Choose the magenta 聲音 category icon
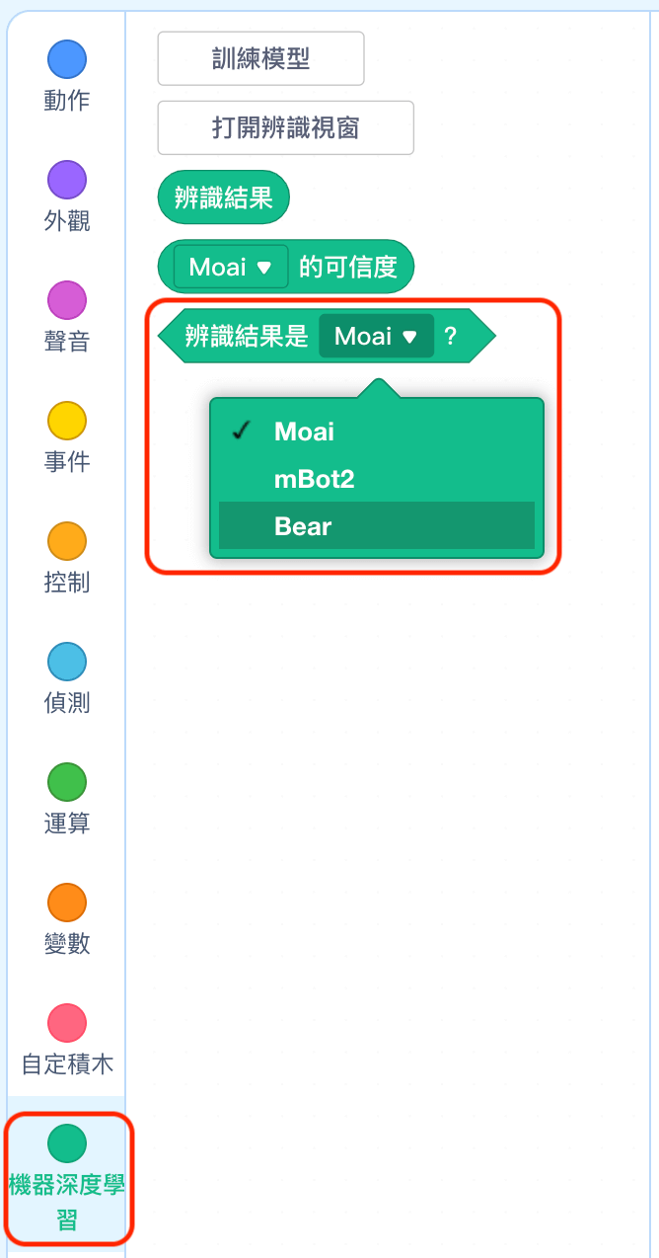Image resolution: width=659 pixels, height=1258 pixels. [67, 301]
